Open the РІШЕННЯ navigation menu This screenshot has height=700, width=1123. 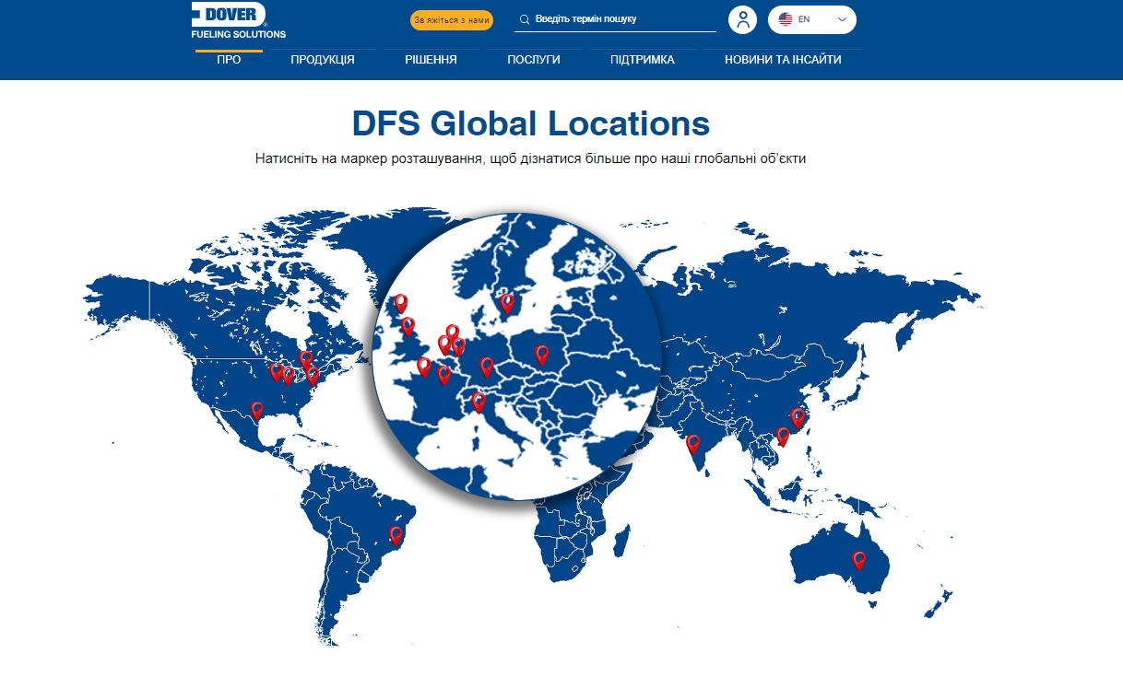pos(431,60)
